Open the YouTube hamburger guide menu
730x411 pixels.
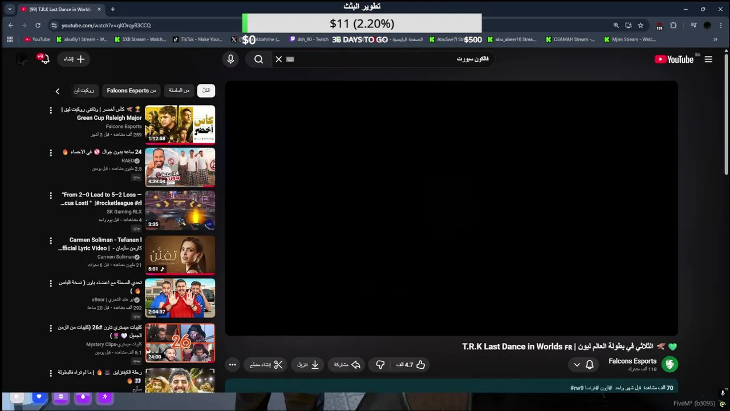pos(708,59)
